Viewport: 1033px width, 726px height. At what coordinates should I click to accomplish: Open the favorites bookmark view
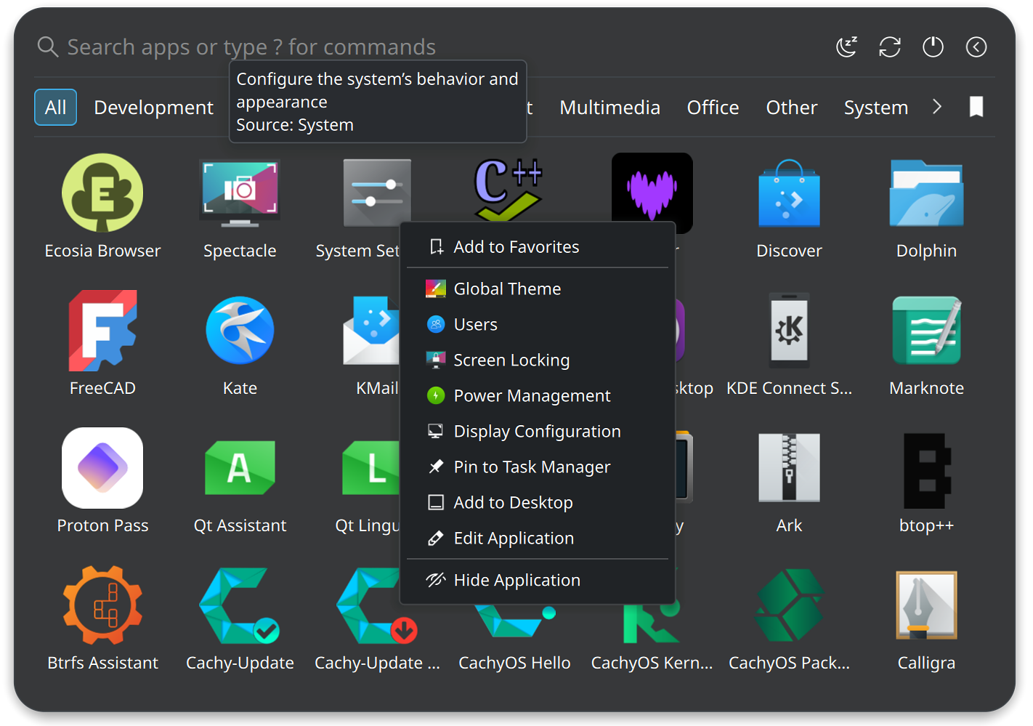976,107
